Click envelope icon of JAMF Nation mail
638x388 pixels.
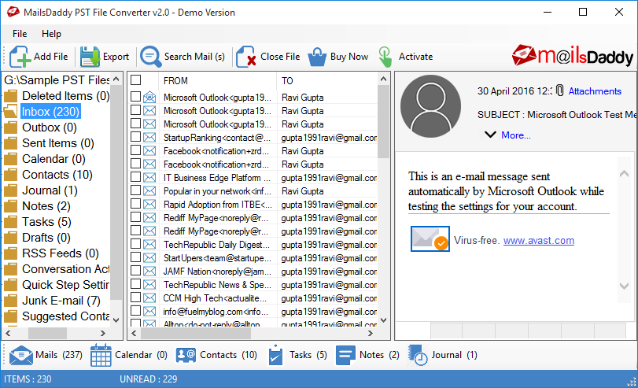click(149, 272)
